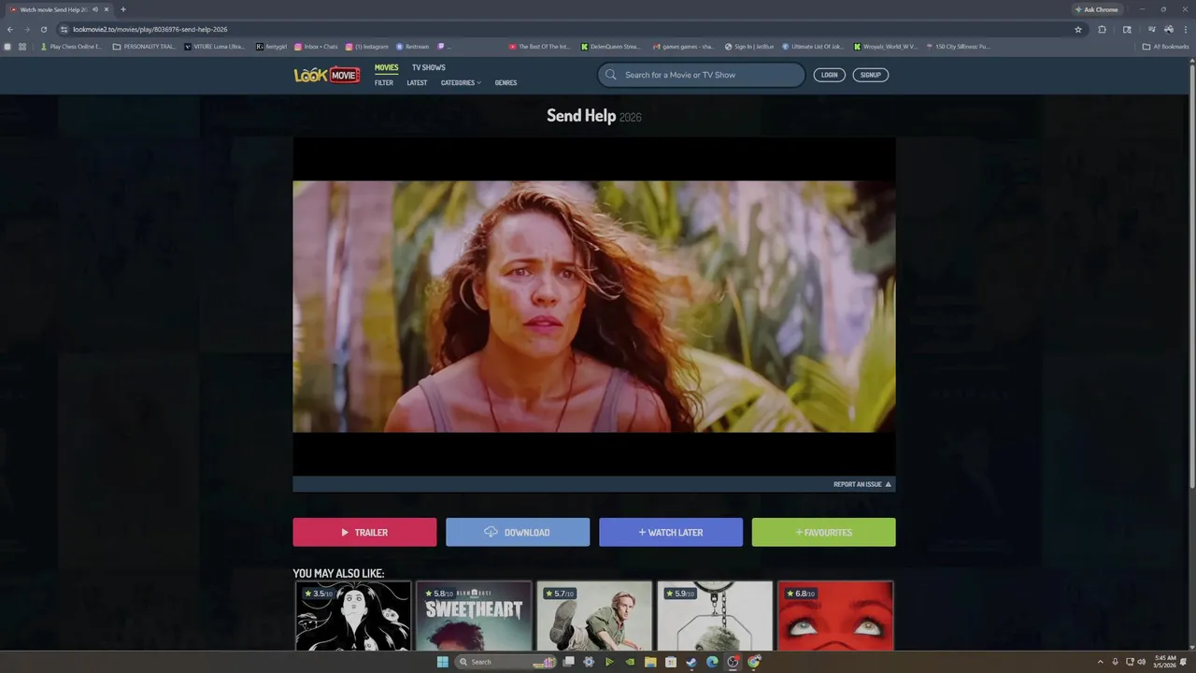Open the Genres page

pyautogui.click(x=505, y=83)
